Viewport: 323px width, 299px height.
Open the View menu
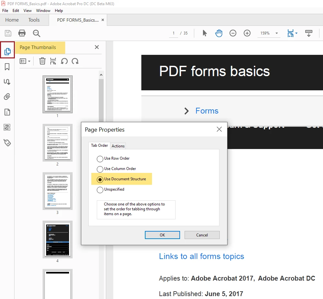pos(27,11)
